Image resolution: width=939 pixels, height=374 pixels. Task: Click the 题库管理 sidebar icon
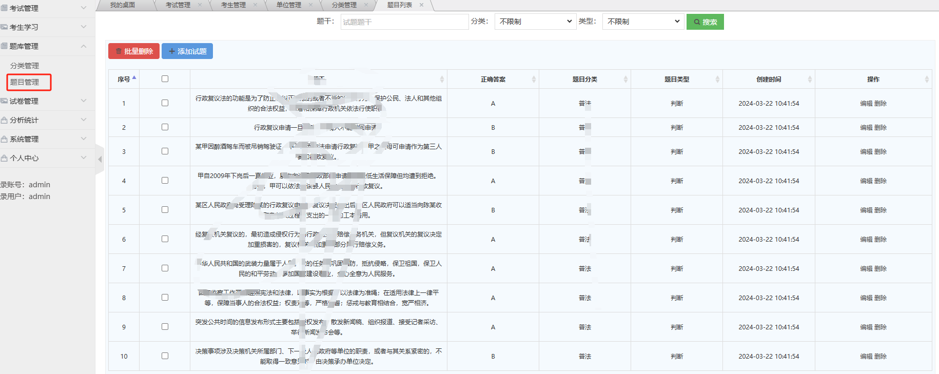(x=4, y=46)
